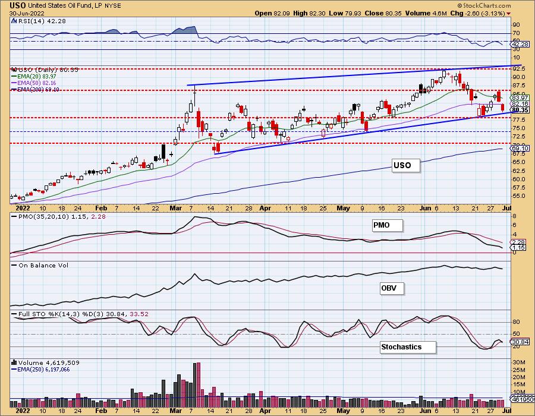
Task: Click the 82.16 price tag on axis
Action: (521, 103)
